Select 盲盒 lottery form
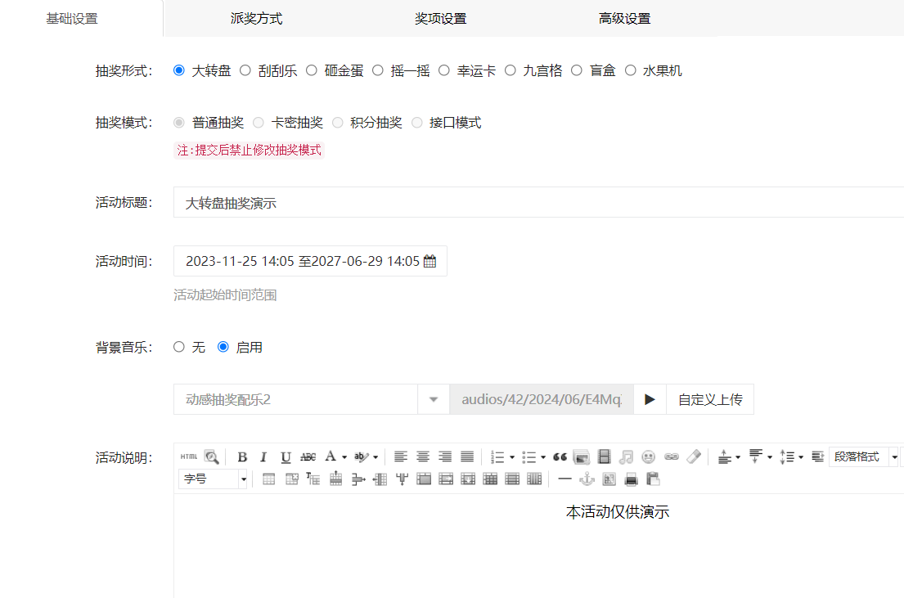Image resolution: width=904 pixels, height=598 pixels. pos(577,70)
